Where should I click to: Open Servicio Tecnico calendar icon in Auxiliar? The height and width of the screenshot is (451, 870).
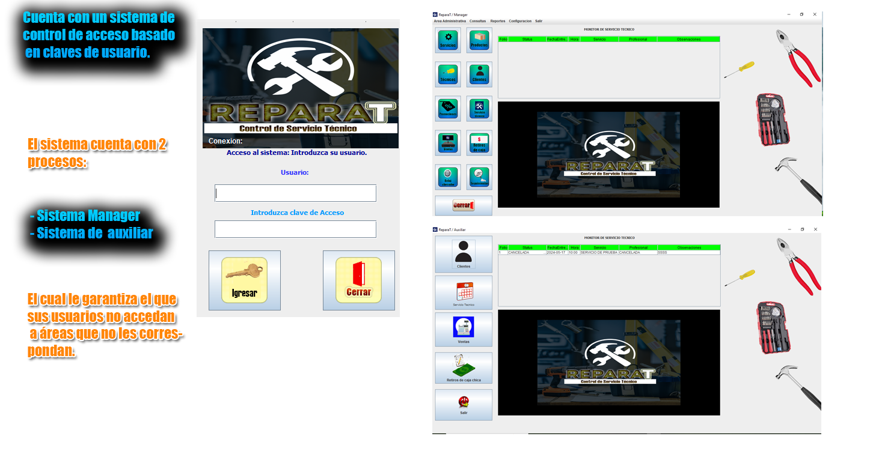(464, 292)
